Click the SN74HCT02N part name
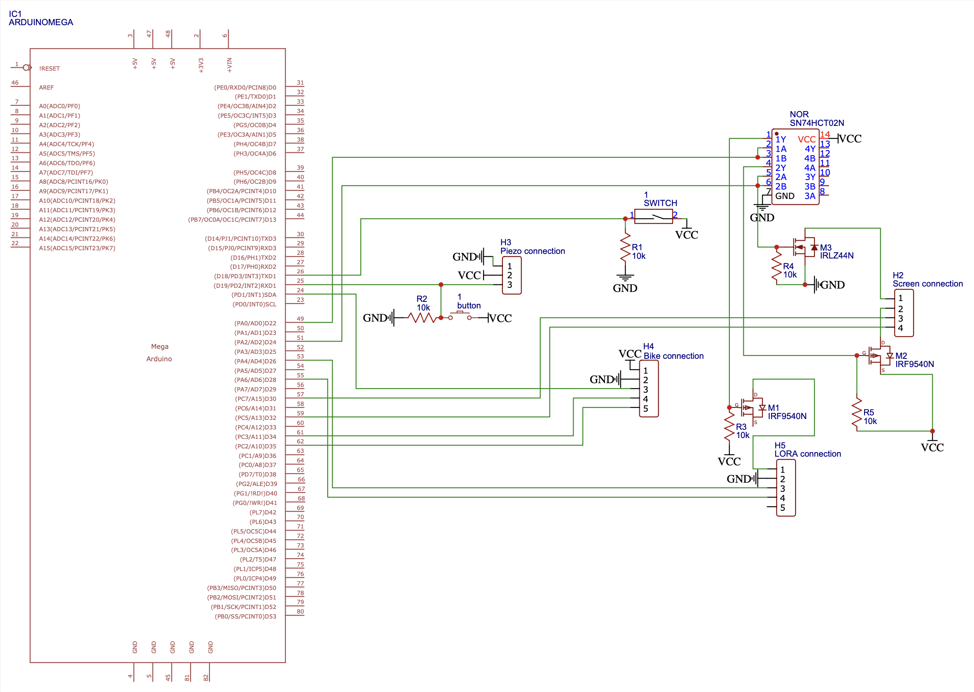Viewport: 974px width, 692px height. point(817,123)
